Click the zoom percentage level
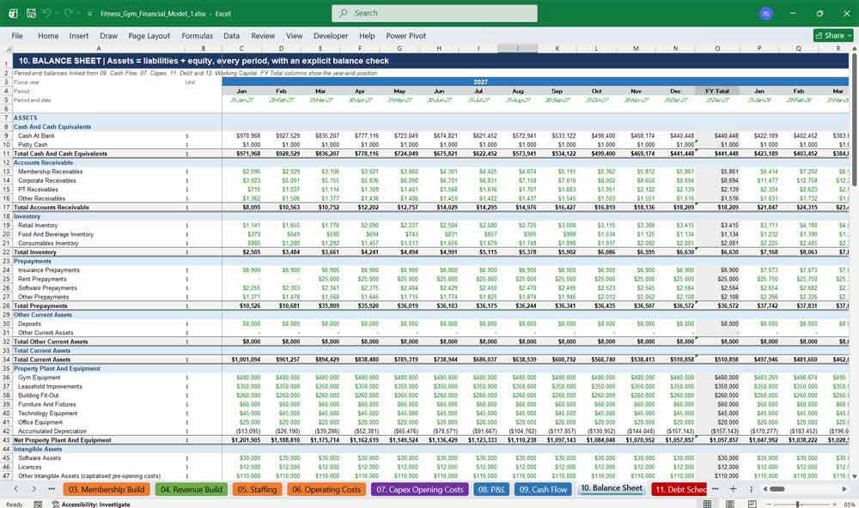859x508 pixels. [x=850, y=505]
